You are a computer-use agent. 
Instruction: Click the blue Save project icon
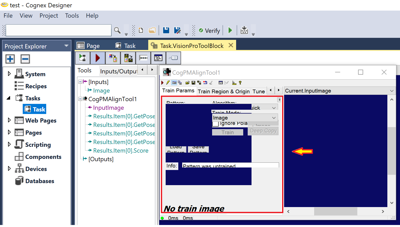(x=166, y=31)
